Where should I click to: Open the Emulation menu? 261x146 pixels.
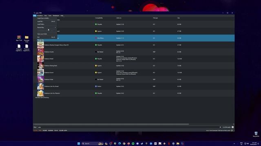pos(40,15)
